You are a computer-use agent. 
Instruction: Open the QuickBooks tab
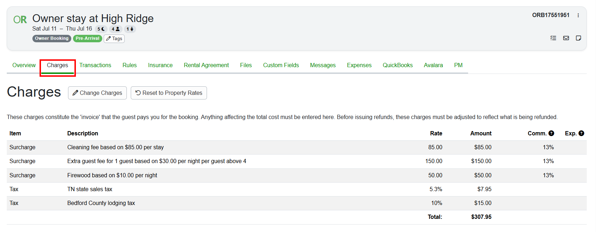398,65
